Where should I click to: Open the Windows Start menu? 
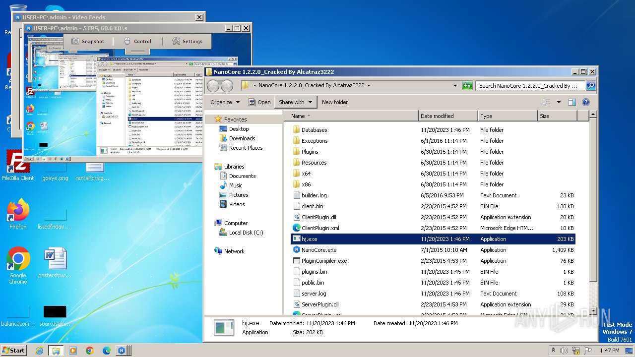click(14, 350)
